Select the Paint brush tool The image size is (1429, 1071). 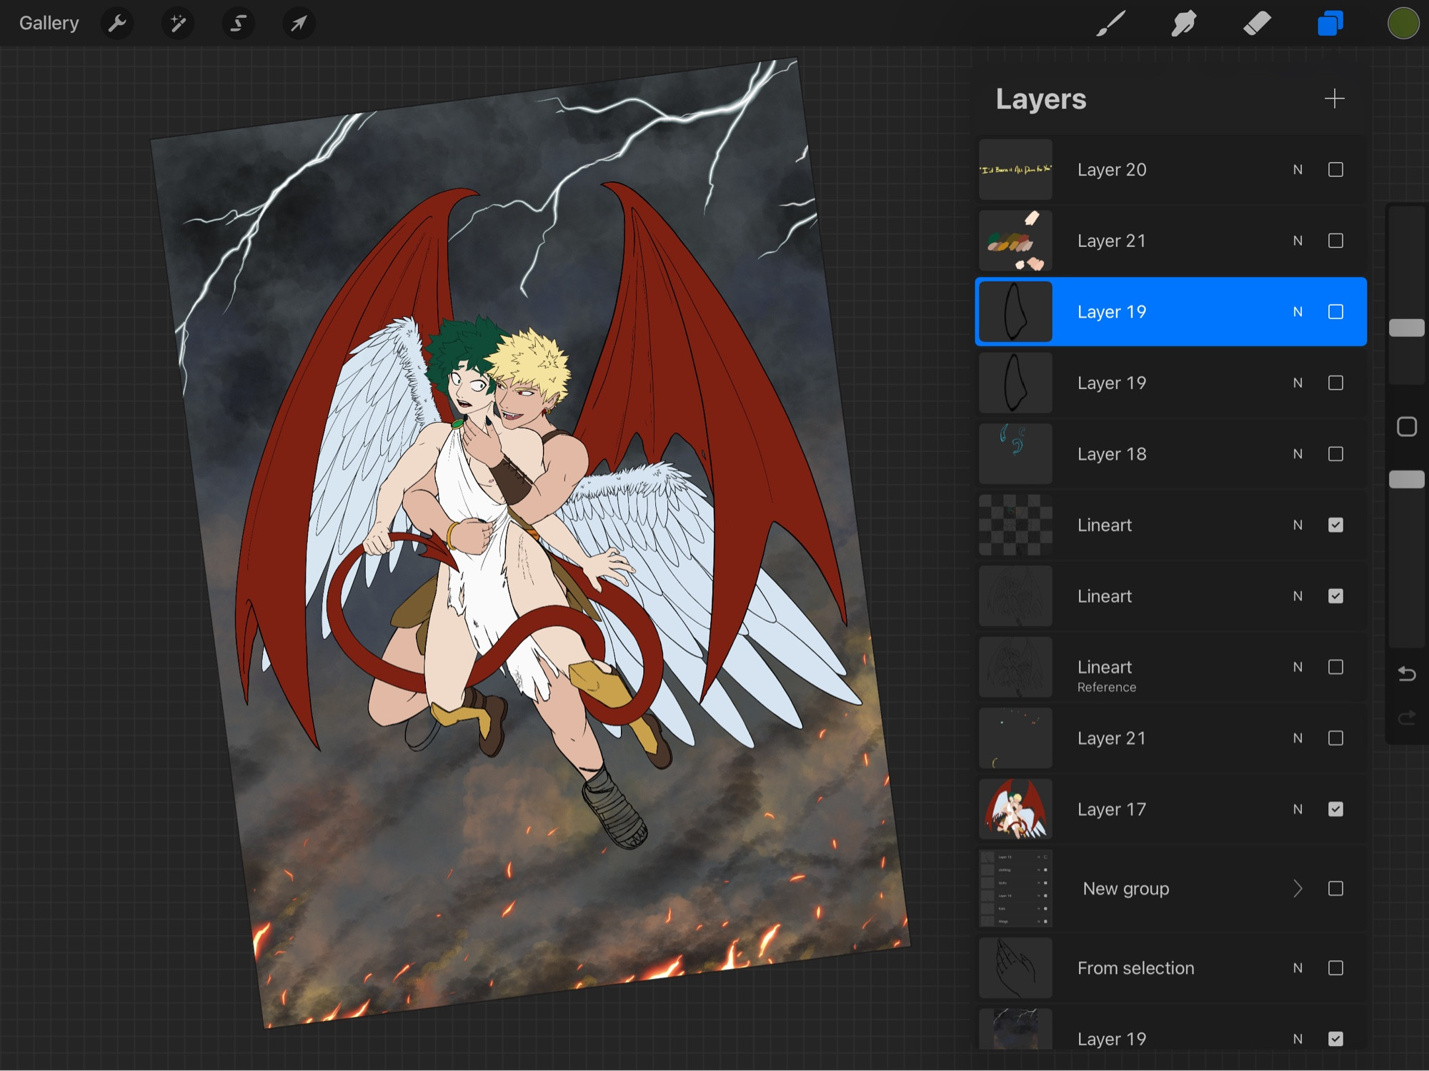pyautogui.click(x=1111, y=24)
